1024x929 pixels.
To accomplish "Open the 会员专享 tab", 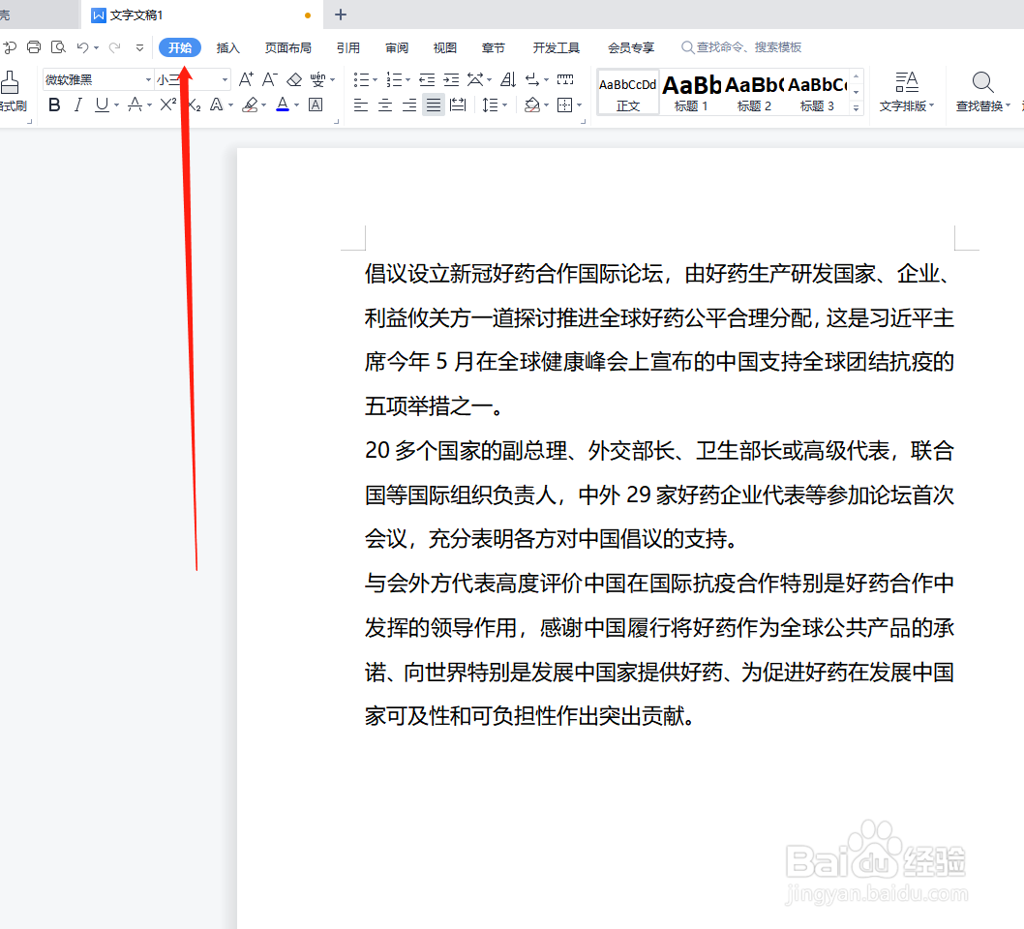I will [x=631, y=47].
